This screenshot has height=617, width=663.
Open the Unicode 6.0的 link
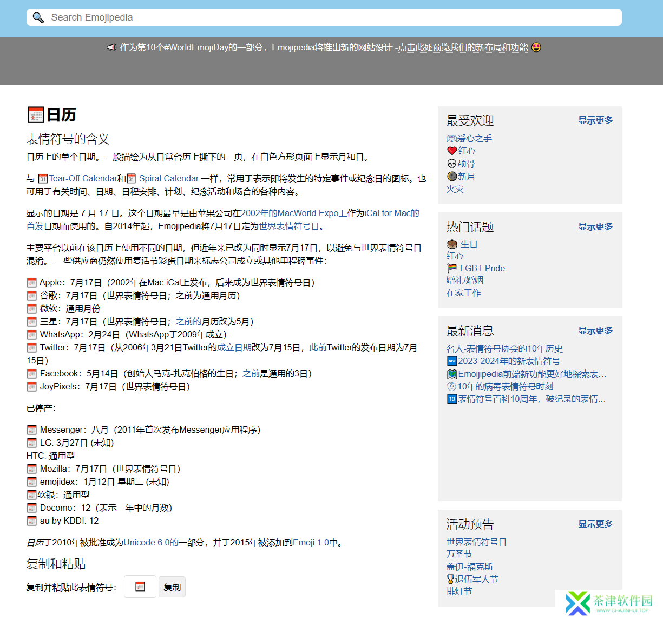click(x=151, y=543)
